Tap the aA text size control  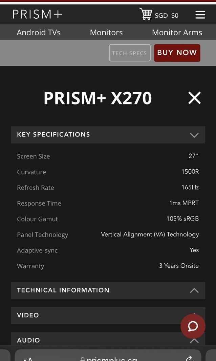point(29,359)
